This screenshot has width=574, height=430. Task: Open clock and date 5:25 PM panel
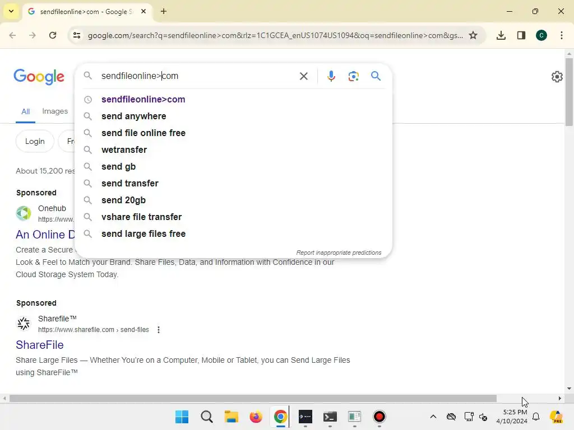point(512,417)
